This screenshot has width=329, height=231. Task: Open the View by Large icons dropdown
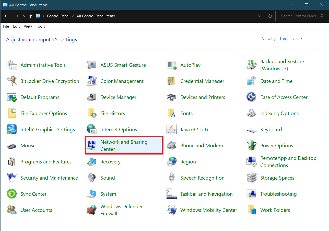tap(291, 39)
